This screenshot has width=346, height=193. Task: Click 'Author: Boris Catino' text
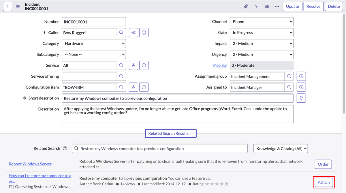(96, 184)
